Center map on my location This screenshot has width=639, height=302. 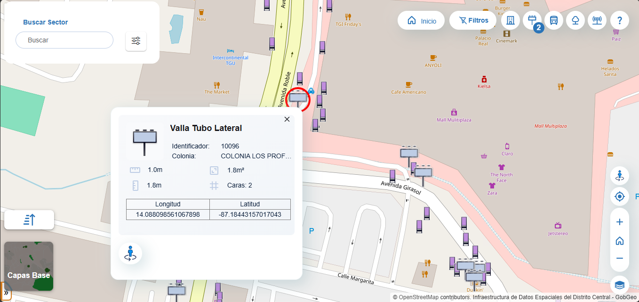pos(620,196)
